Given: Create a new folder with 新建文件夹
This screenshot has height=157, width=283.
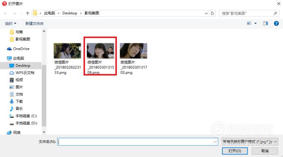Looking at the screenshot, I should click(34, 23).
